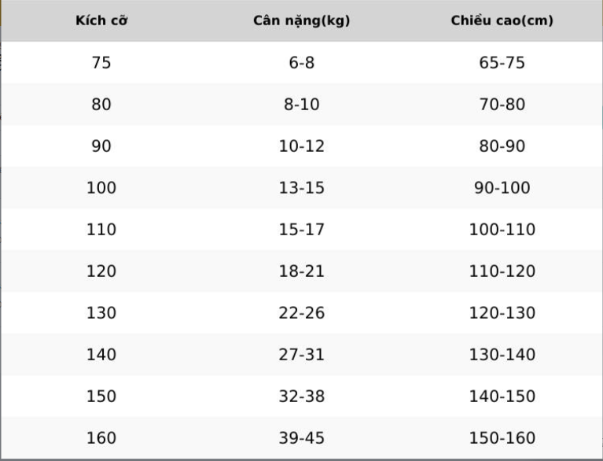This screenshot has width=603, height=461.
Task: Click the 100-110 height cell
Action: [x=502, y=230]
